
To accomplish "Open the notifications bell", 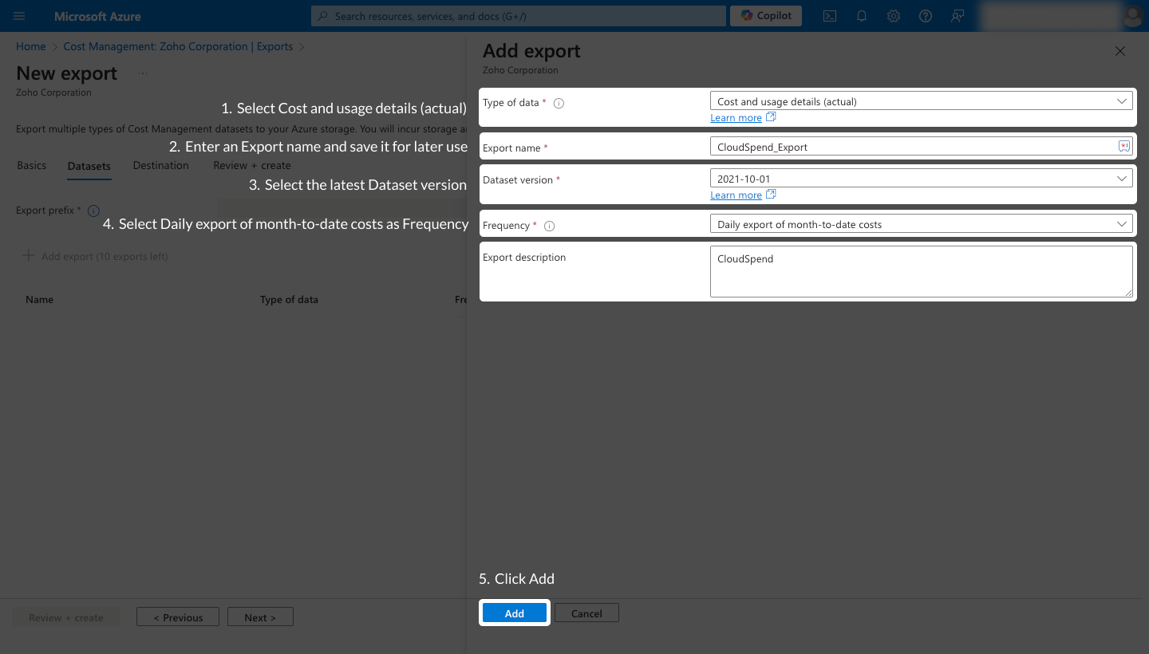I will pos(862,16).
